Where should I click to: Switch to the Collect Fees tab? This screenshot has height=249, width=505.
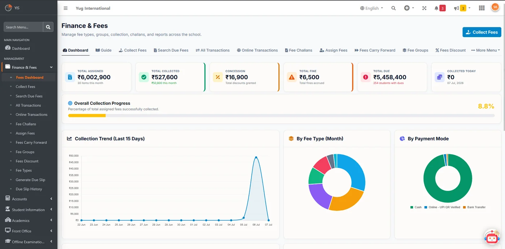(x=133, y=50)
